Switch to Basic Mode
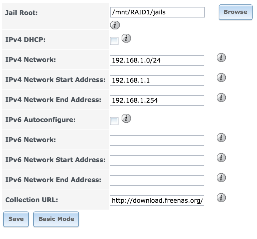 click(x=56, y=219)
